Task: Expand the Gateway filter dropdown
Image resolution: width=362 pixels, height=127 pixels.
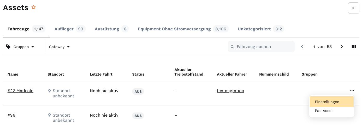Action: coord(59,47)
